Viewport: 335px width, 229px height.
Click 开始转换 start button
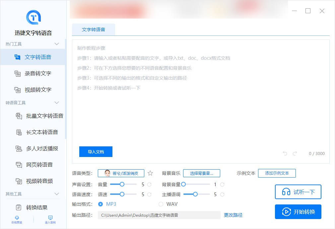[298, 212]
